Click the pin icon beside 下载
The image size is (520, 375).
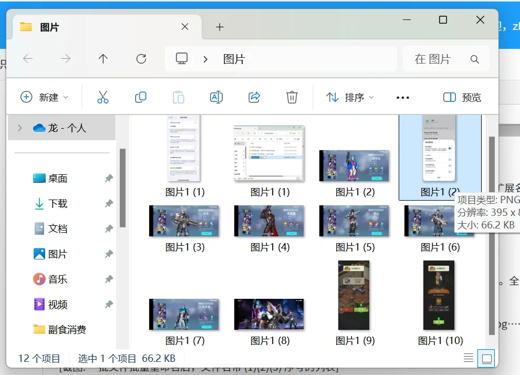click(x=109, y=204)
